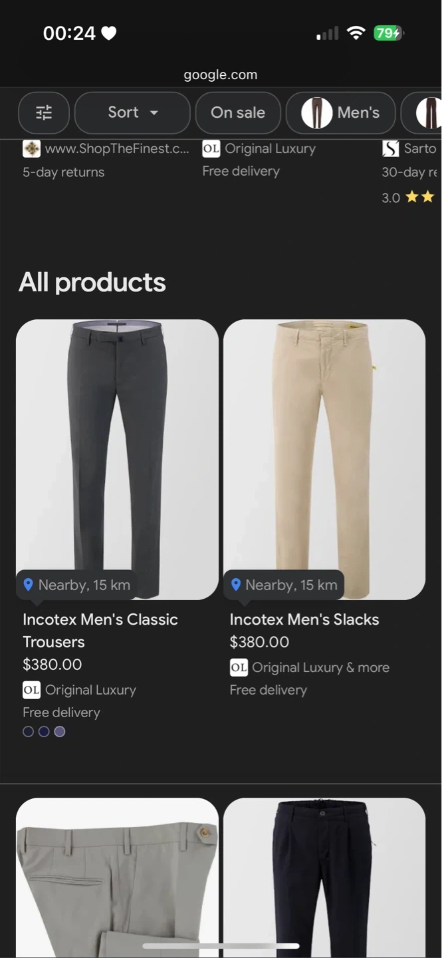The image size is (442, 958).
Task: Click Original Luxury logo under Classic Trousers
Action: click(x=31, y=690)
